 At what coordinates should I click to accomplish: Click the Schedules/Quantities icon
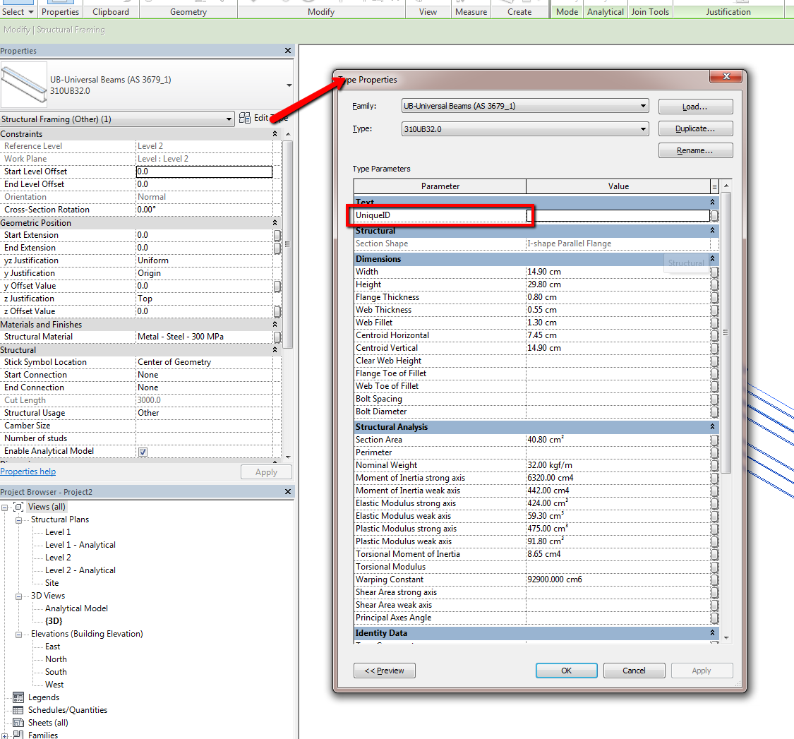[18, 710]
